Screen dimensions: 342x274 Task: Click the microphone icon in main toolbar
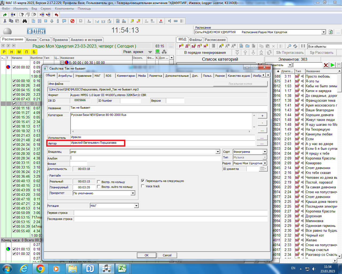point(52,21)
